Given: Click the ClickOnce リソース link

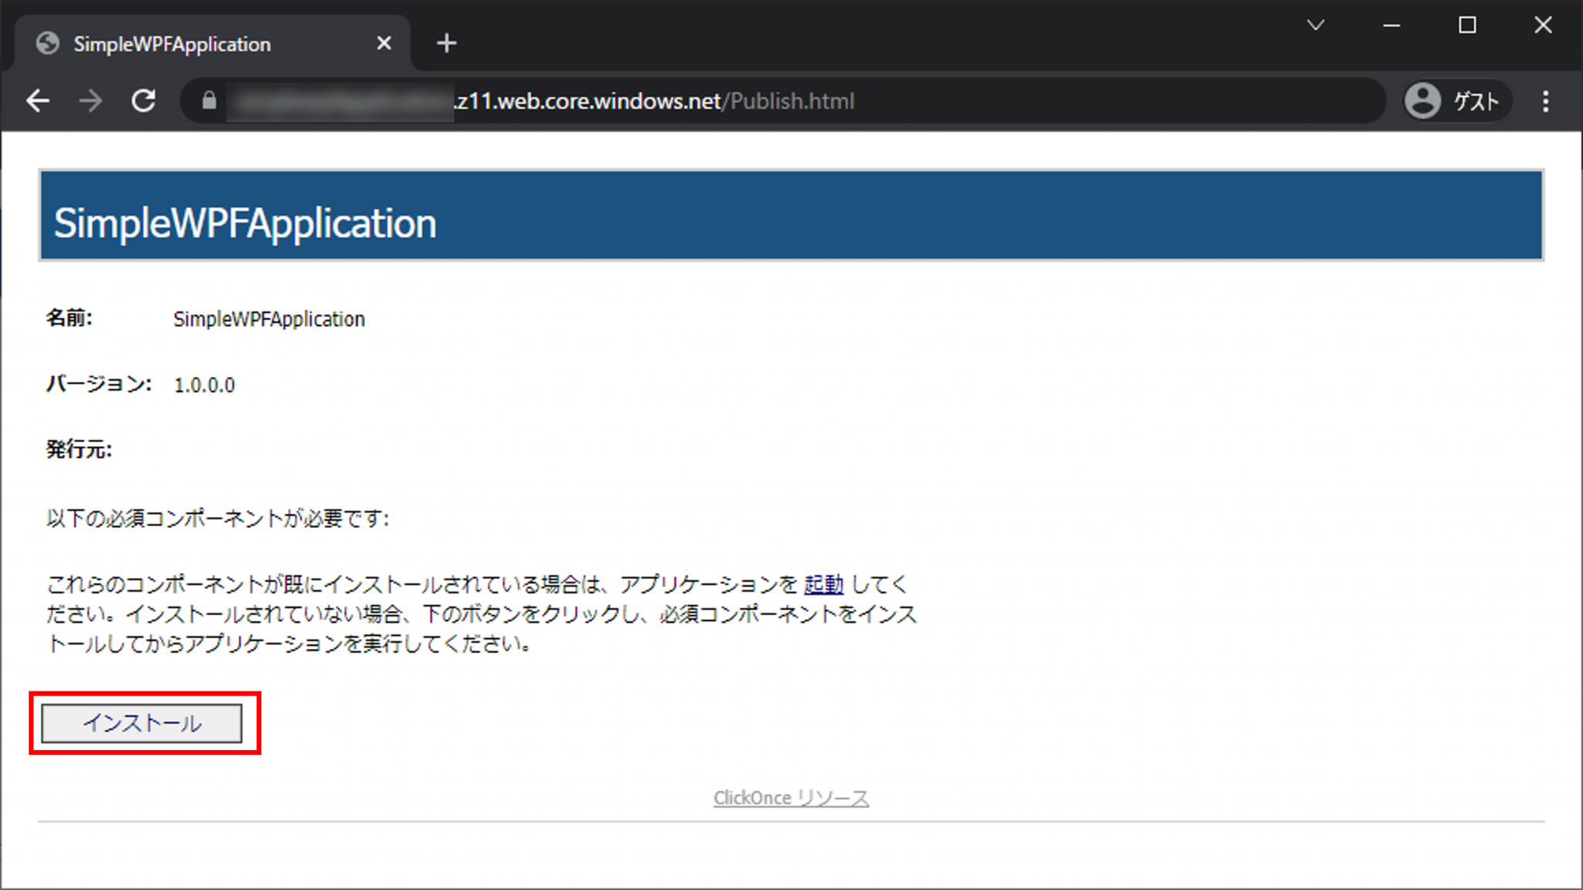Looking at the screenshot, I should [791, 797].
